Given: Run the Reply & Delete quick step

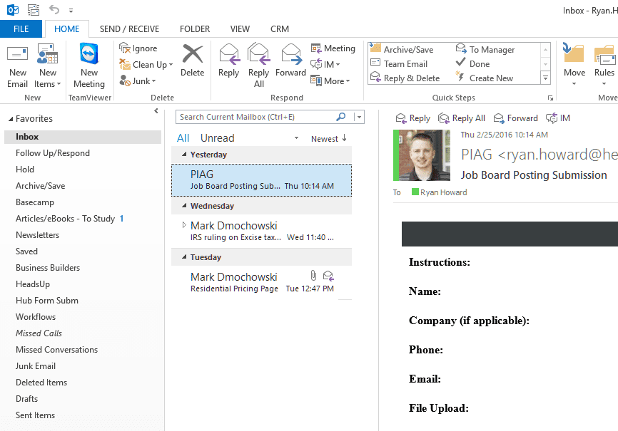Looking at the screenshot, I should coord(405,78).
